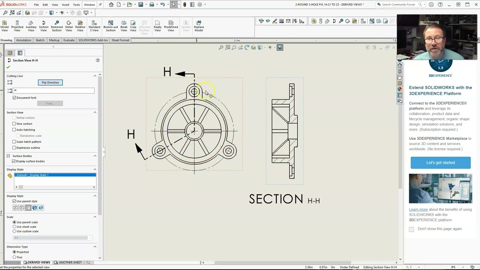Collapse the Dimension Type group

(x=95, y=247)
